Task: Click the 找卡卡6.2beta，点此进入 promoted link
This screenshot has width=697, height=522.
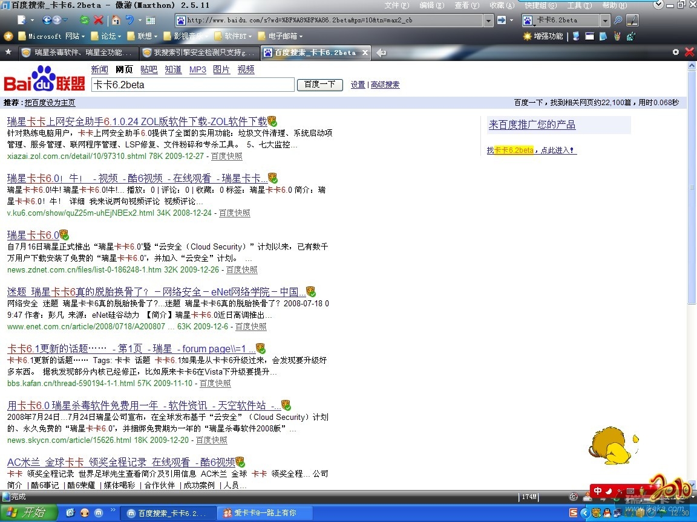Action: coord(532,150)
